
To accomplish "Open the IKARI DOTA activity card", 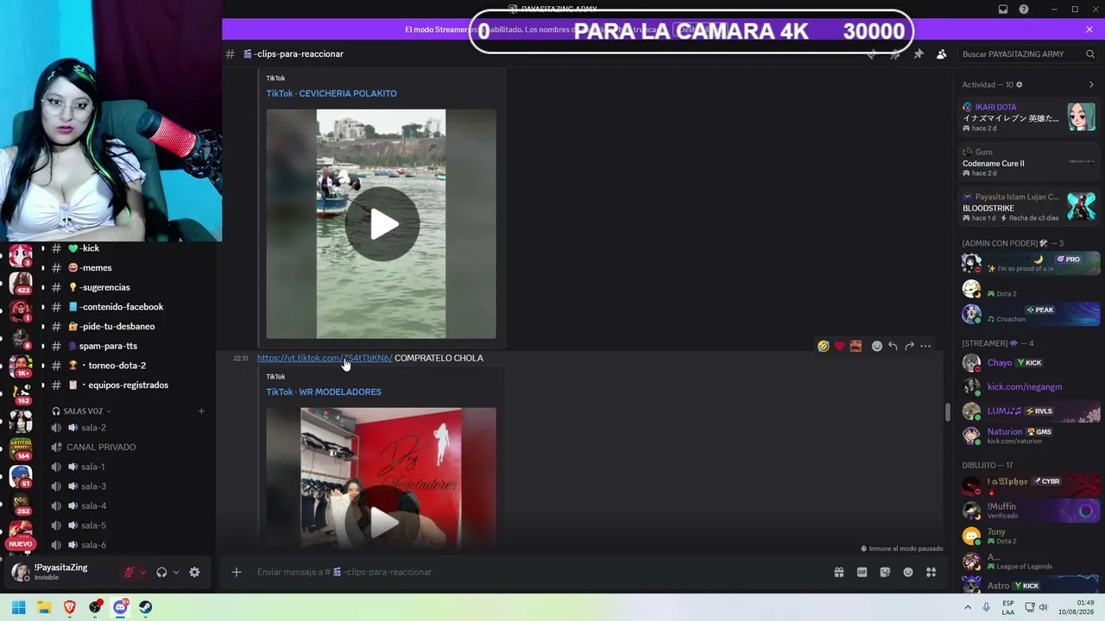I will [x=1029, y=117].
